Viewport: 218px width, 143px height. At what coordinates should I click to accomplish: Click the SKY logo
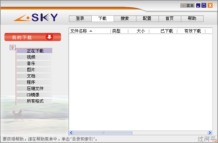point(35,17)
